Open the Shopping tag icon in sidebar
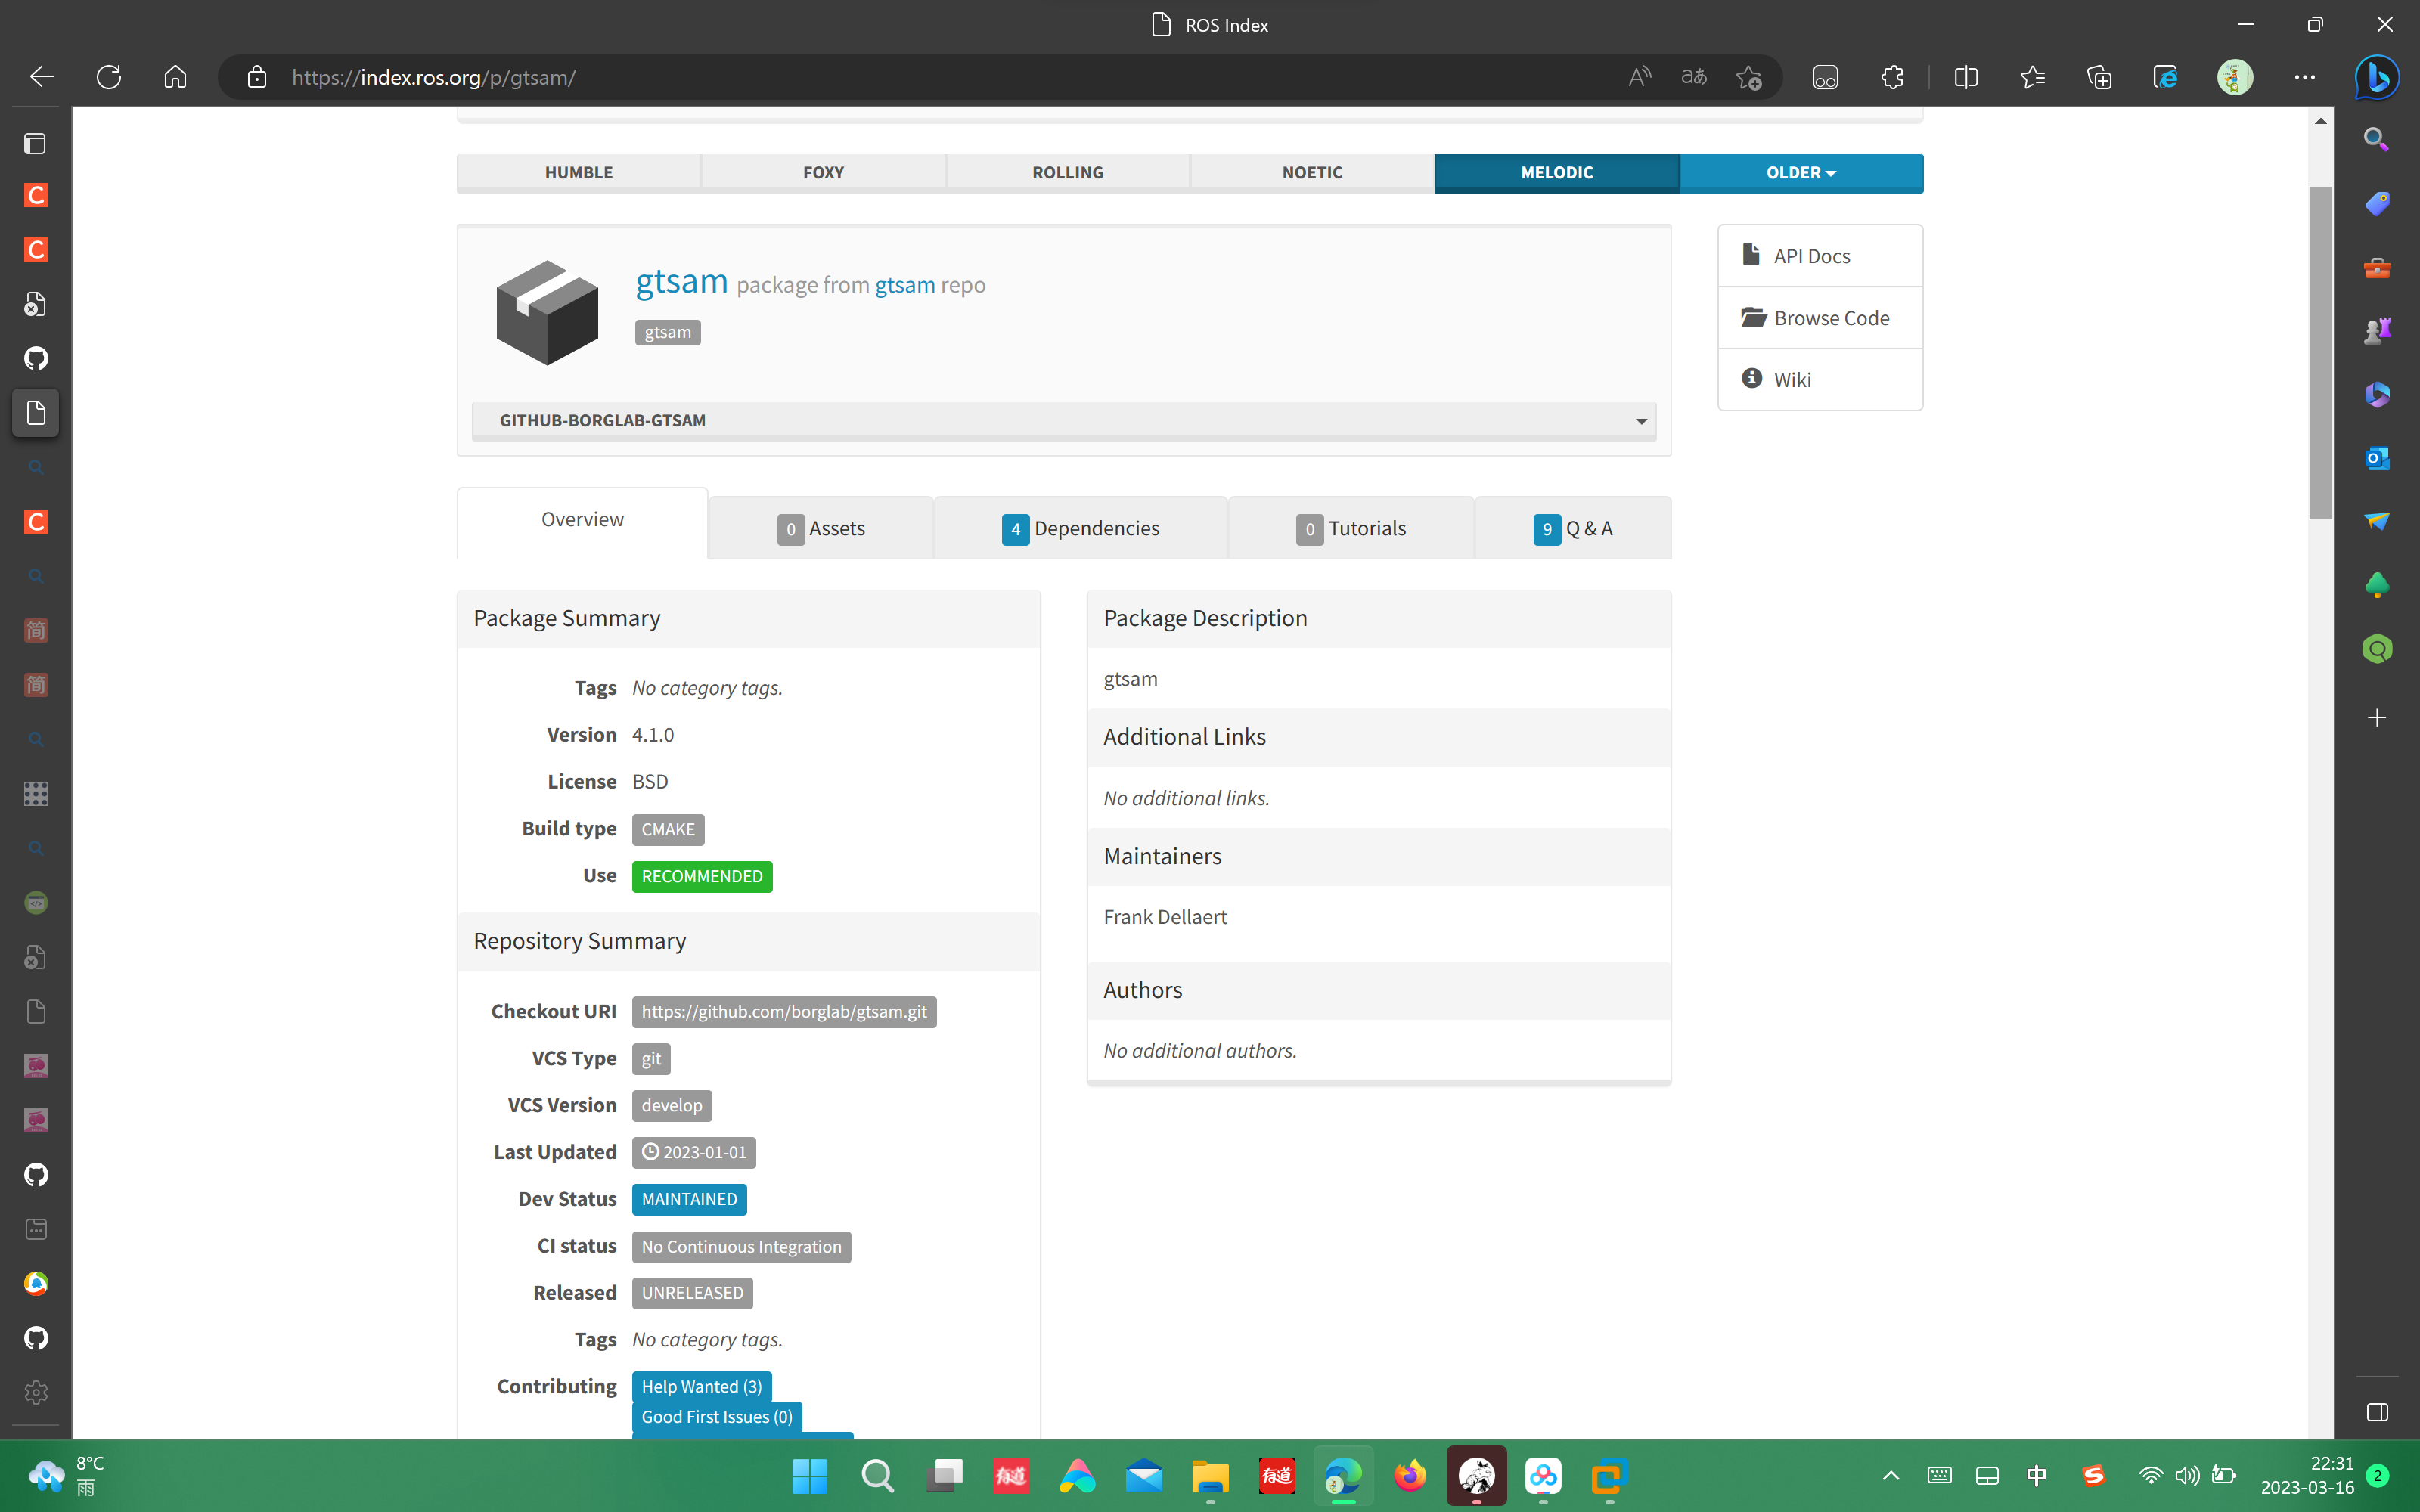Screen dimensions: 2420x1512 point(2377,203)
